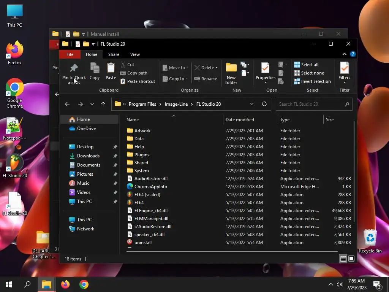Expand address bar history dropdown
Image resolution: width=389 pixels, height=292 pixels.
(x=252, y=104)
